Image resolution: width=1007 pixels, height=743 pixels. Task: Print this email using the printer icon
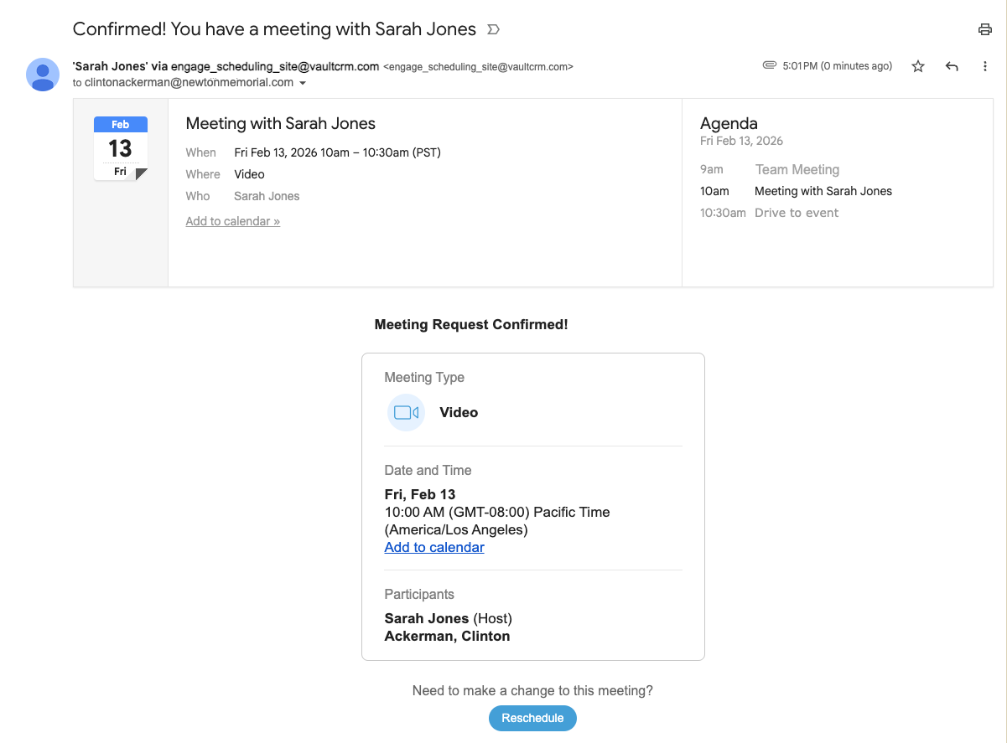(x=984, y=30)
